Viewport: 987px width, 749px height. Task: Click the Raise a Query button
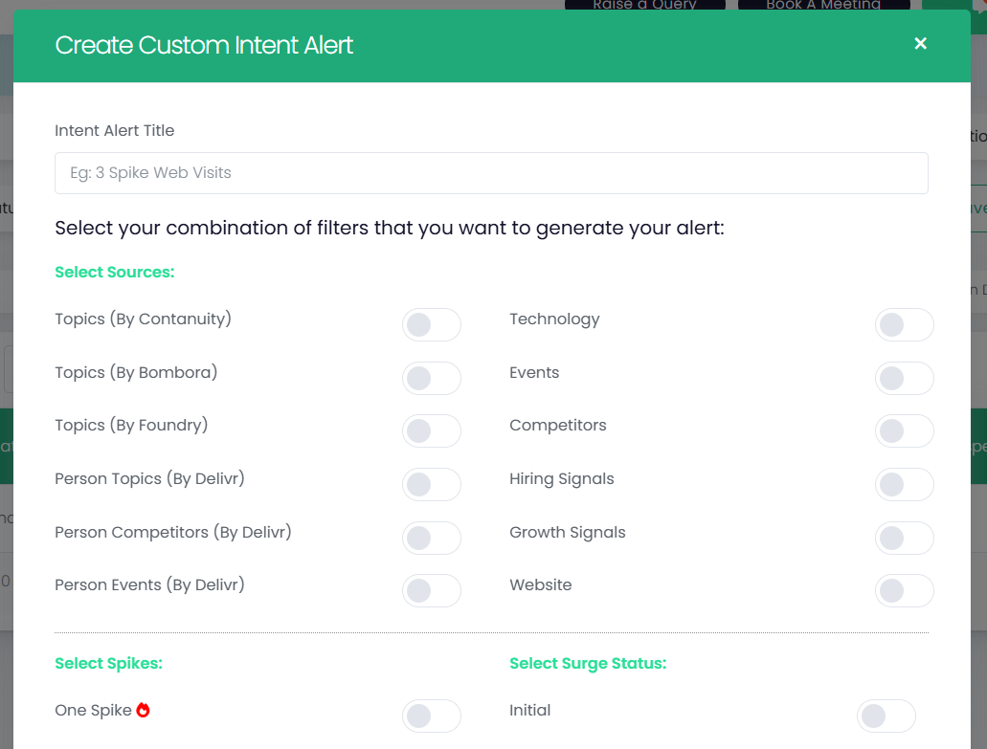point(644,5)
